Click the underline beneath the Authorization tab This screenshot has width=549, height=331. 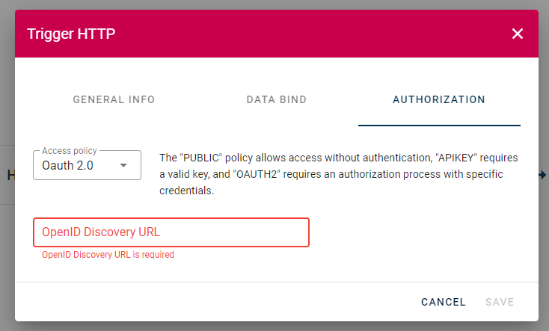439,126
